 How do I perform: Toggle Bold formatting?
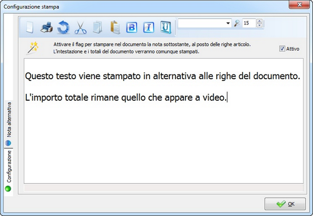(x=132, y=27)
